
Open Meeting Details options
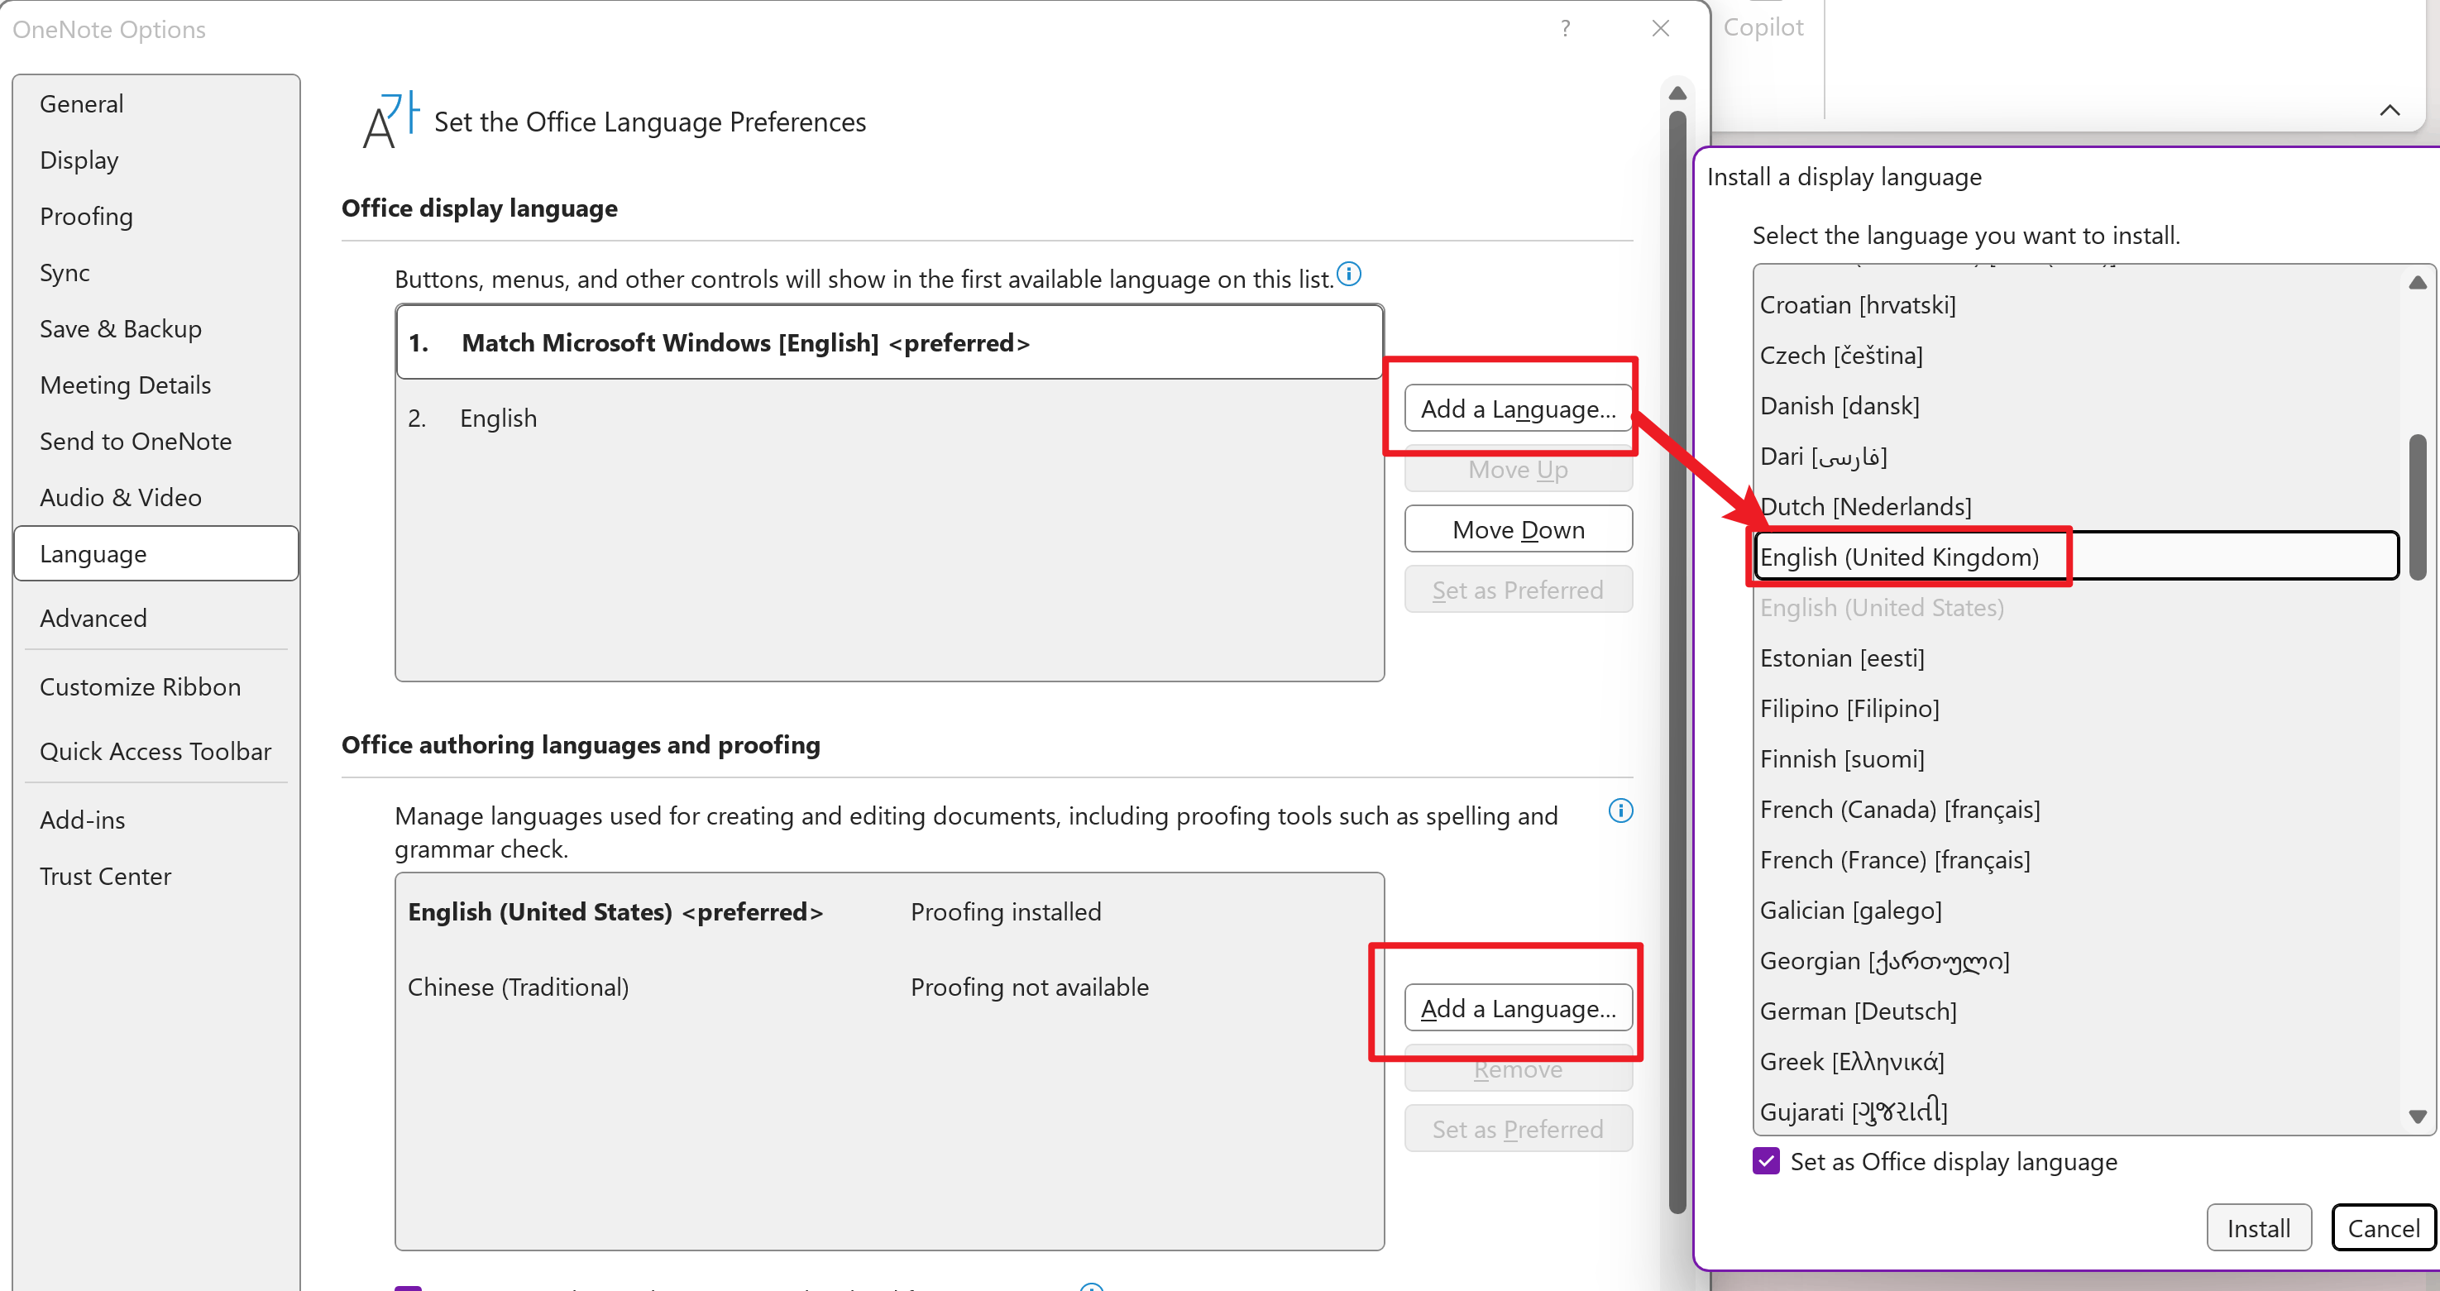(x=157, y=385)
